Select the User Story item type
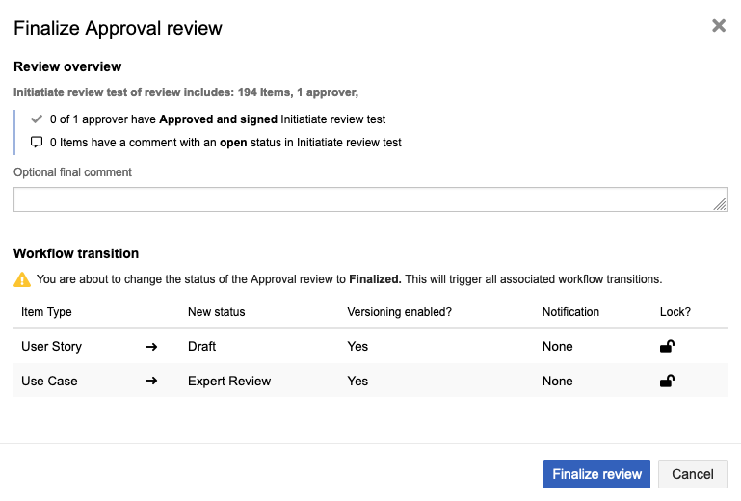741x501 pixels. pos(51,347)
